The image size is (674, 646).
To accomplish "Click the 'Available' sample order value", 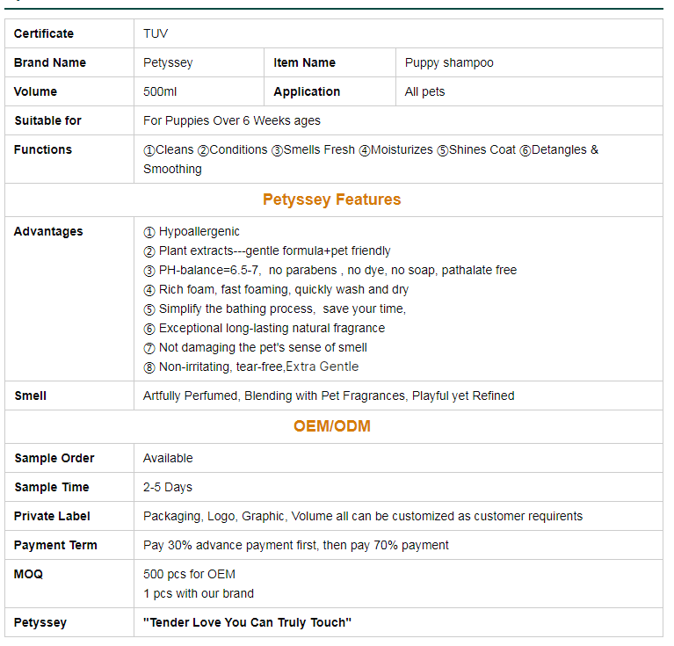I will click(x=168, y=458).
